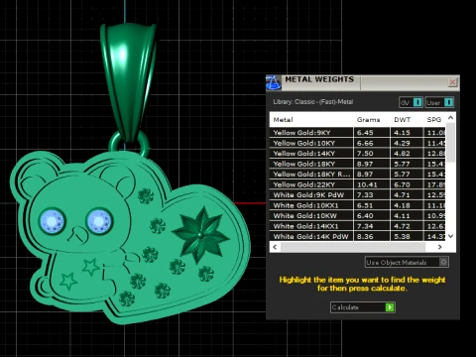The width and height of the screenshot is (476, 357).
Task: Click the list's up scroll arrow
Action: (x=450, y=118)
